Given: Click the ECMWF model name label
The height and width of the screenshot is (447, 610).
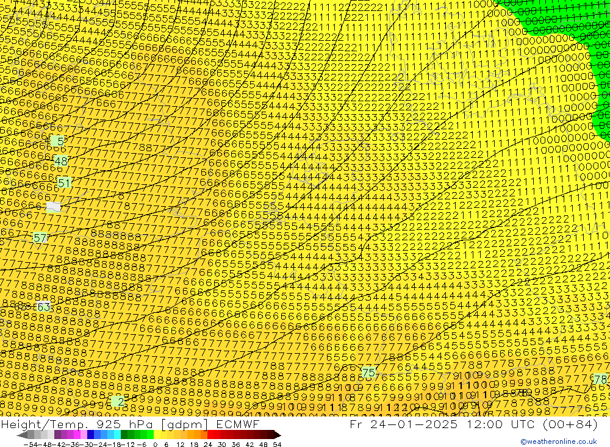Looking at the screenshot, I should coord(237,424).
